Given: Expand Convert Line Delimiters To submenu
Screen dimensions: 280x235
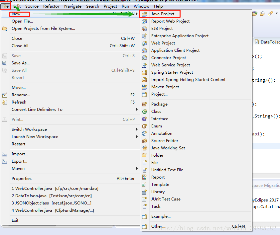Looking at the screenshot, I should coord(137,109).
